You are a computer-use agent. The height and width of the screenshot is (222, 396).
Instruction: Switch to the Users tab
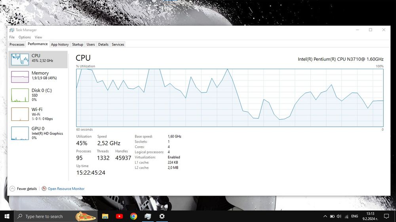[91, 44]
